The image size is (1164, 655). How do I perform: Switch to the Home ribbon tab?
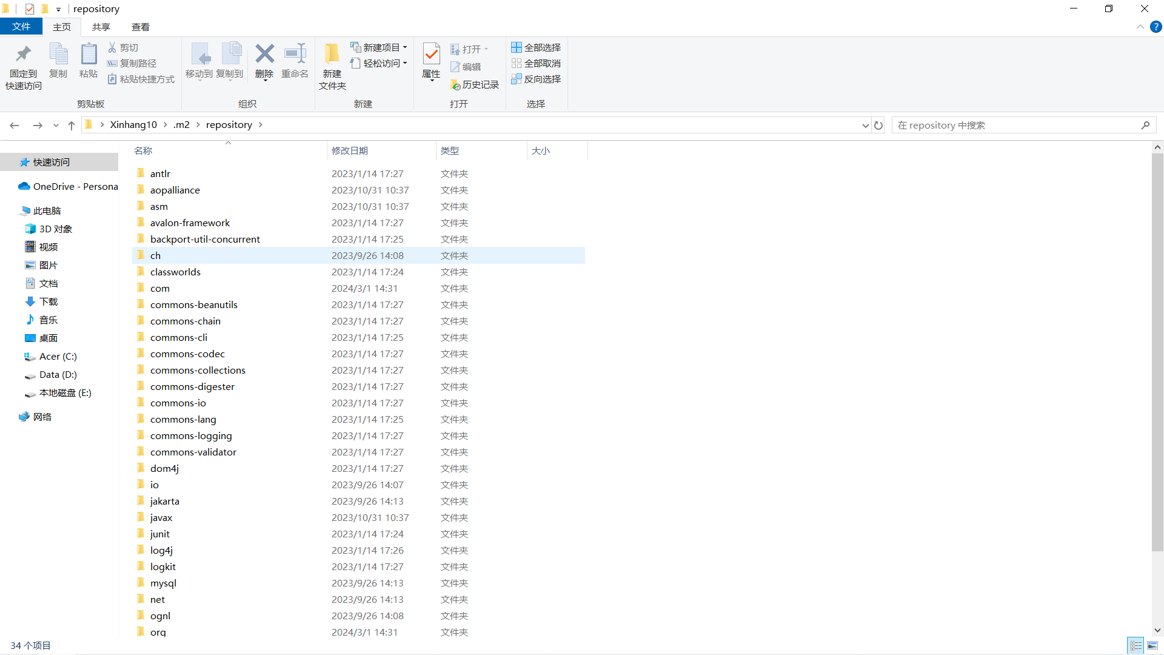(62, 27)
